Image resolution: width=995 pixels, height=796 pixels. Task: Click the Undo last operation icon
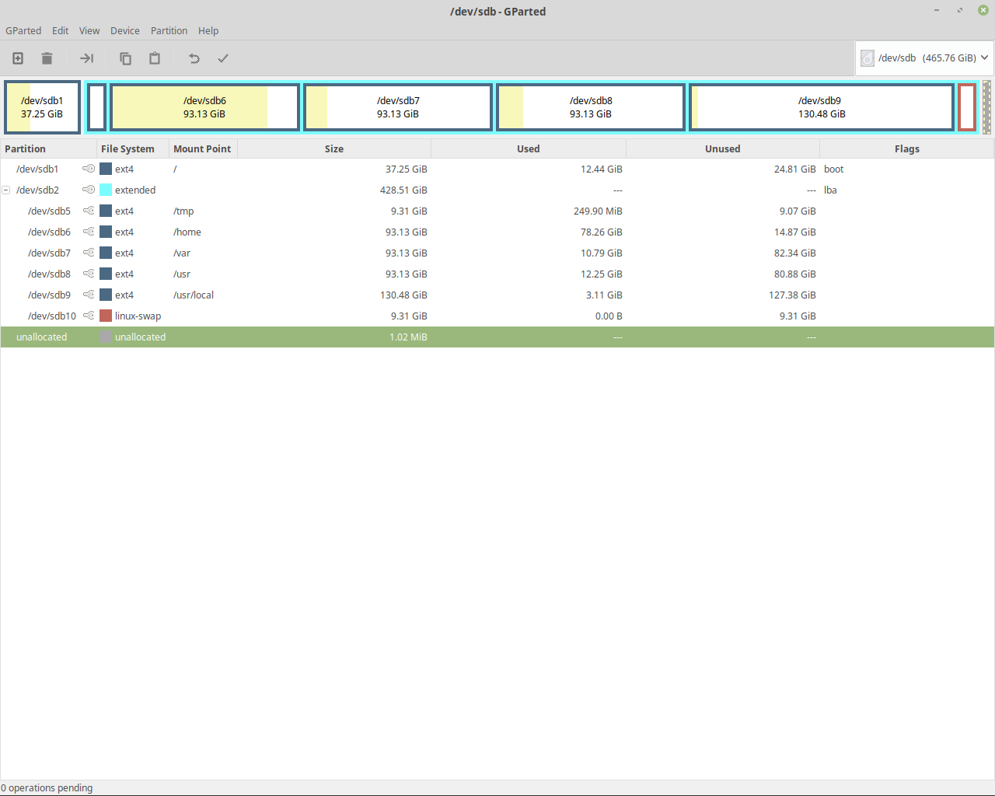tap(193, 58)
